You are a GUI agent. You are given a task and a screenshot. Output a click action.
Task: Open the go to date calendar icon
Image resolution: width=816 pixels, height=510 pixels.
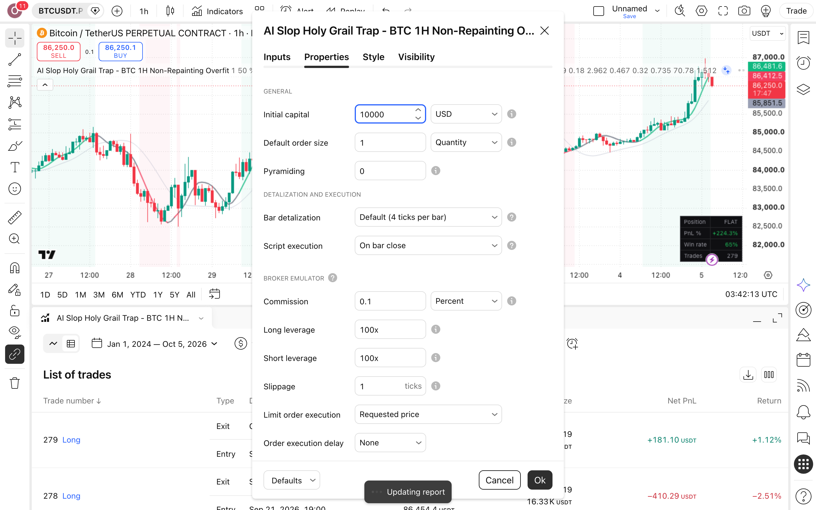[214, 294]
